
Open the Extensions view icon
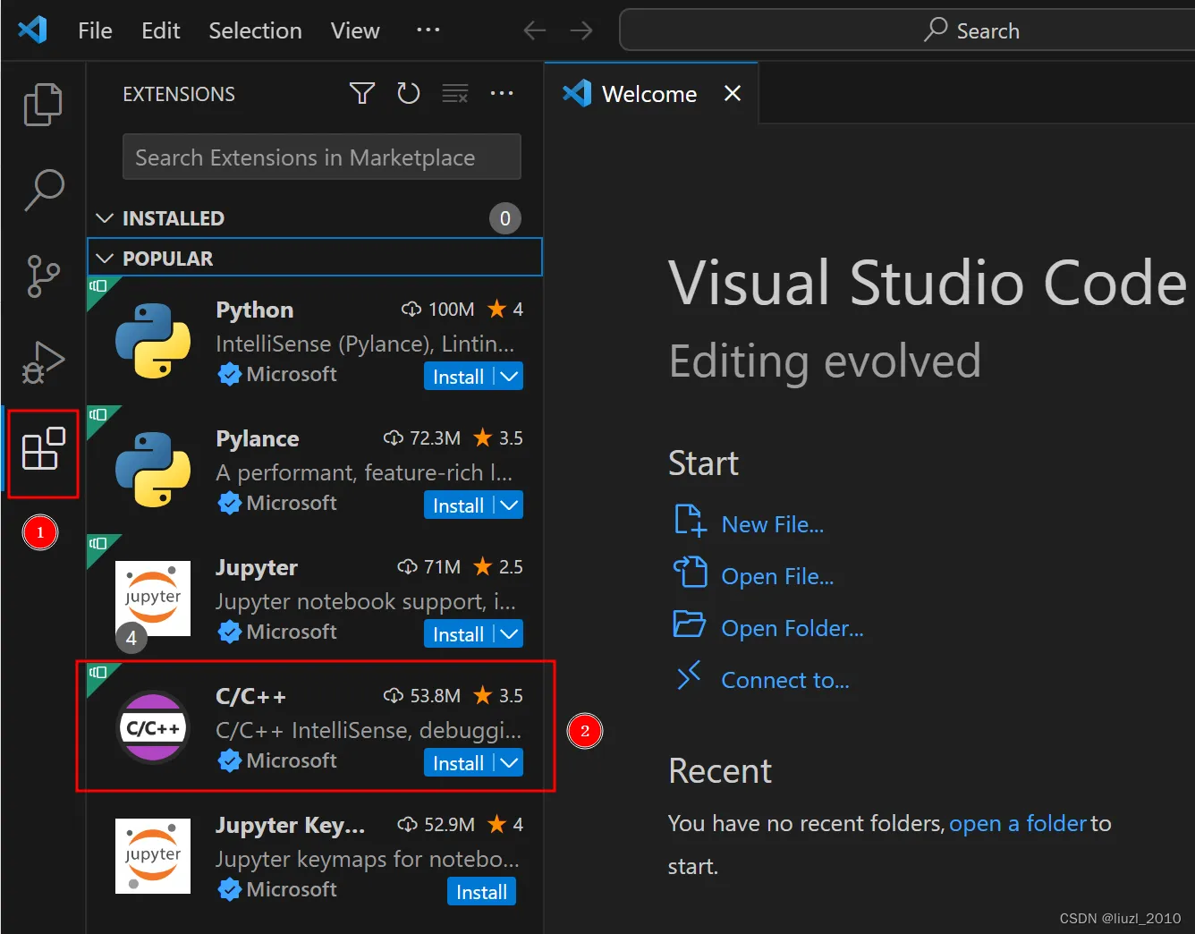coord(43,449)
